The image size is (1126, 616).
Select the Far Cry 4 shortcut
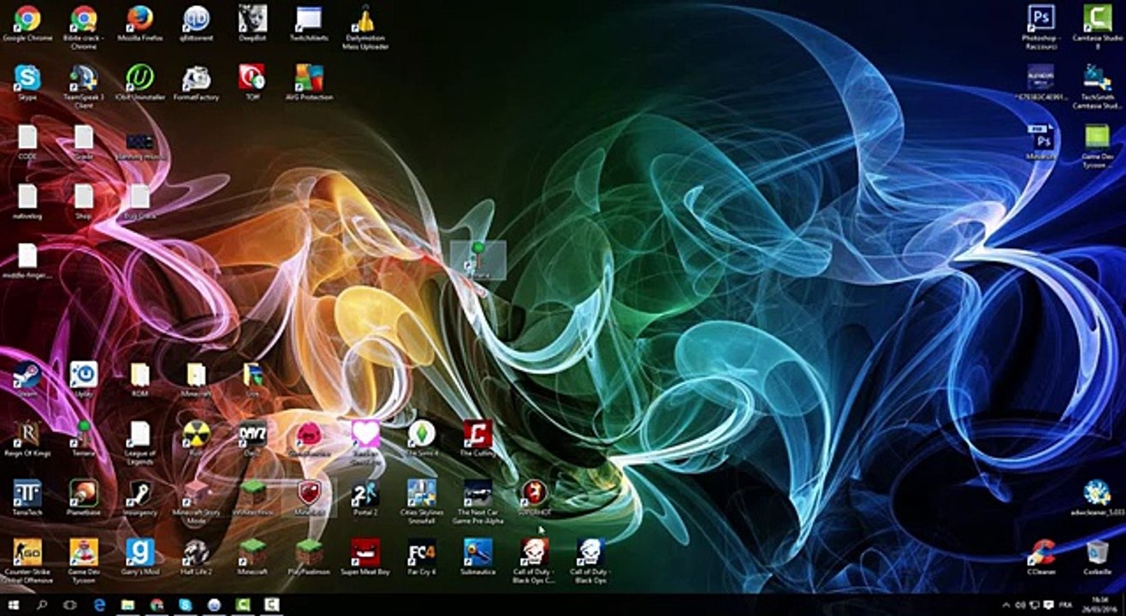(x=422, y=557)
